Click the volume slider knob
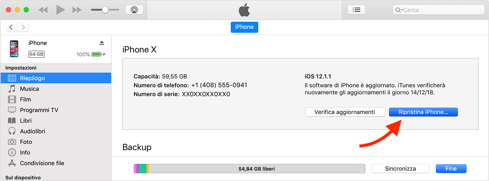The height and width of the screenshot is (181, 489). point(105,10)
